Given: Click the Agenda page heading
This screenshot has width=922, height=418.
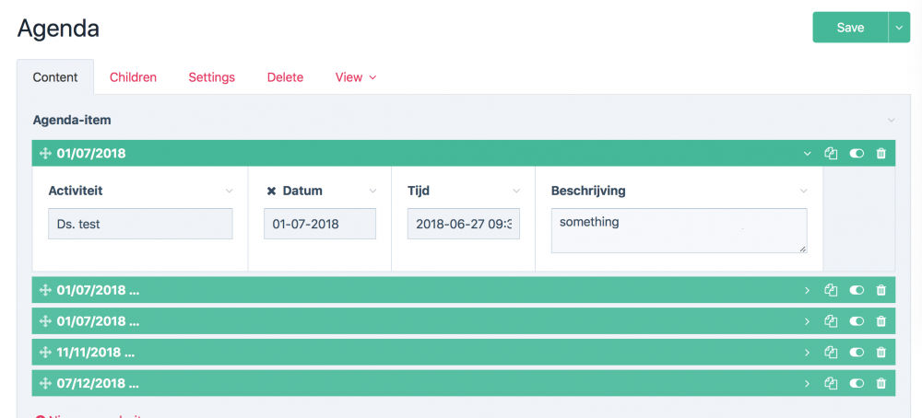Looking at the screenshot, I should [x=58, y=29].
